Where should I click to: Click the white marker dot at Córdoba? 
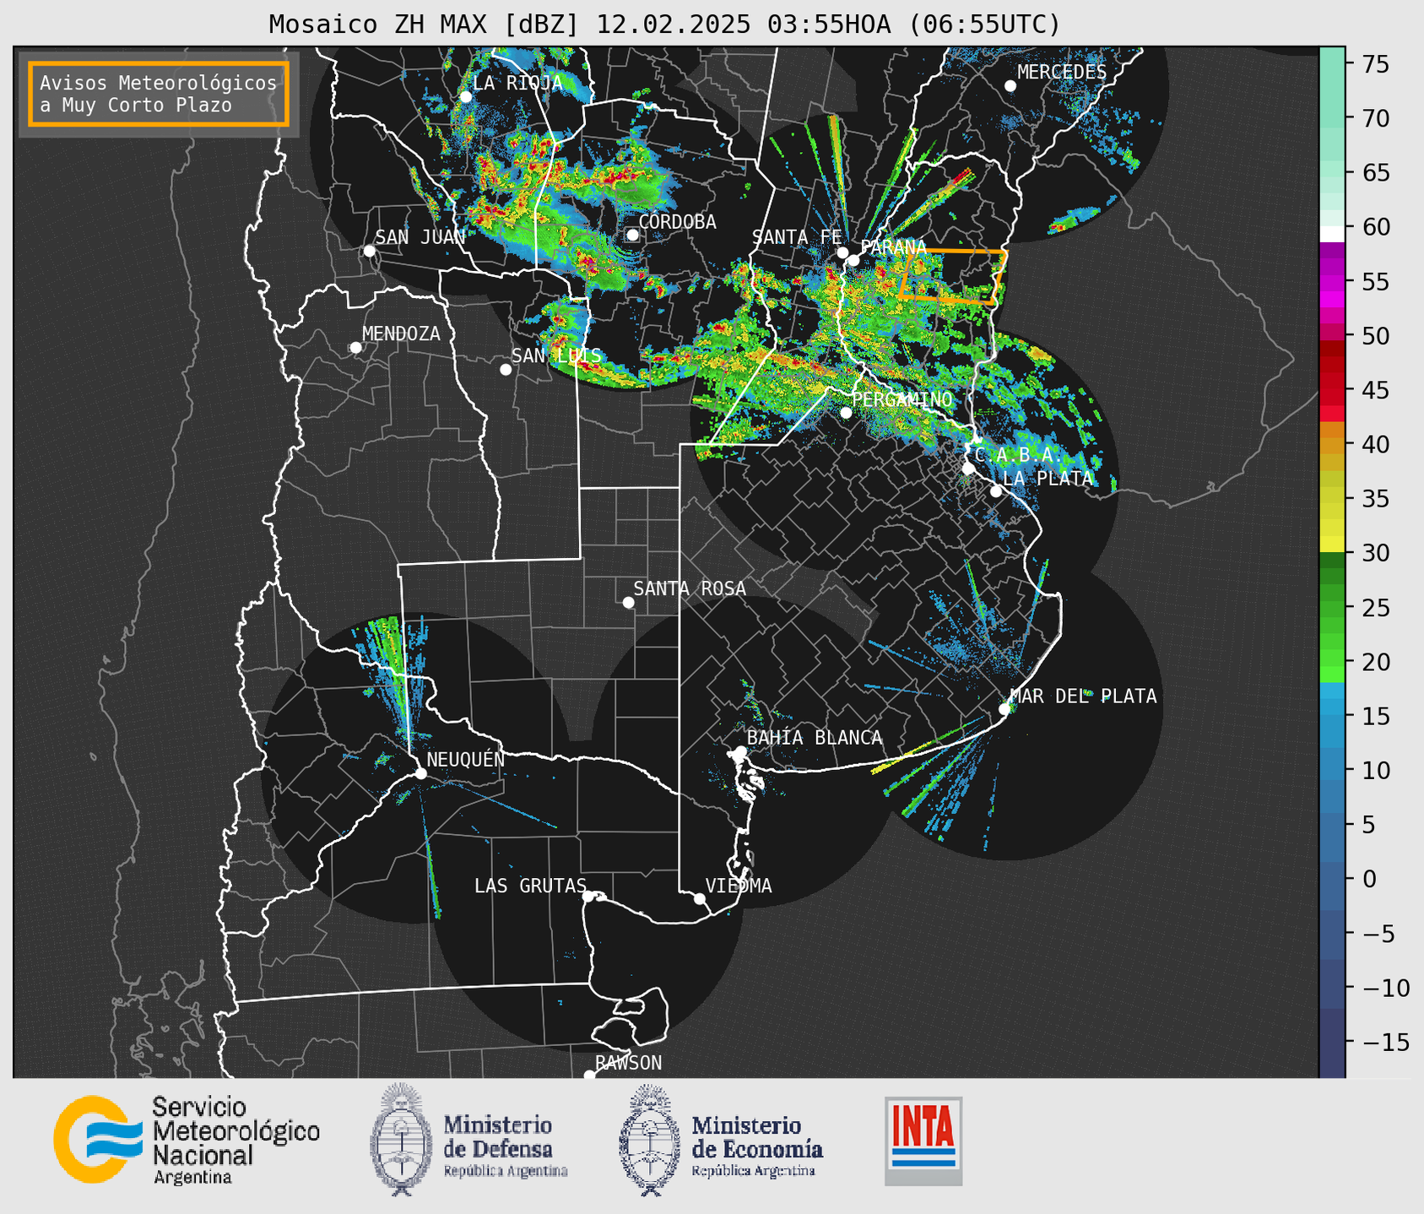click(632, 235)
